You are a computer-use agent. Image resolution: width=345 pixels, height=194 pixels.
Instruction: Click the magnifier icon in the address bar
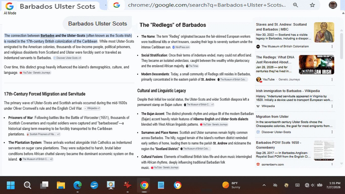click(295, 5)
